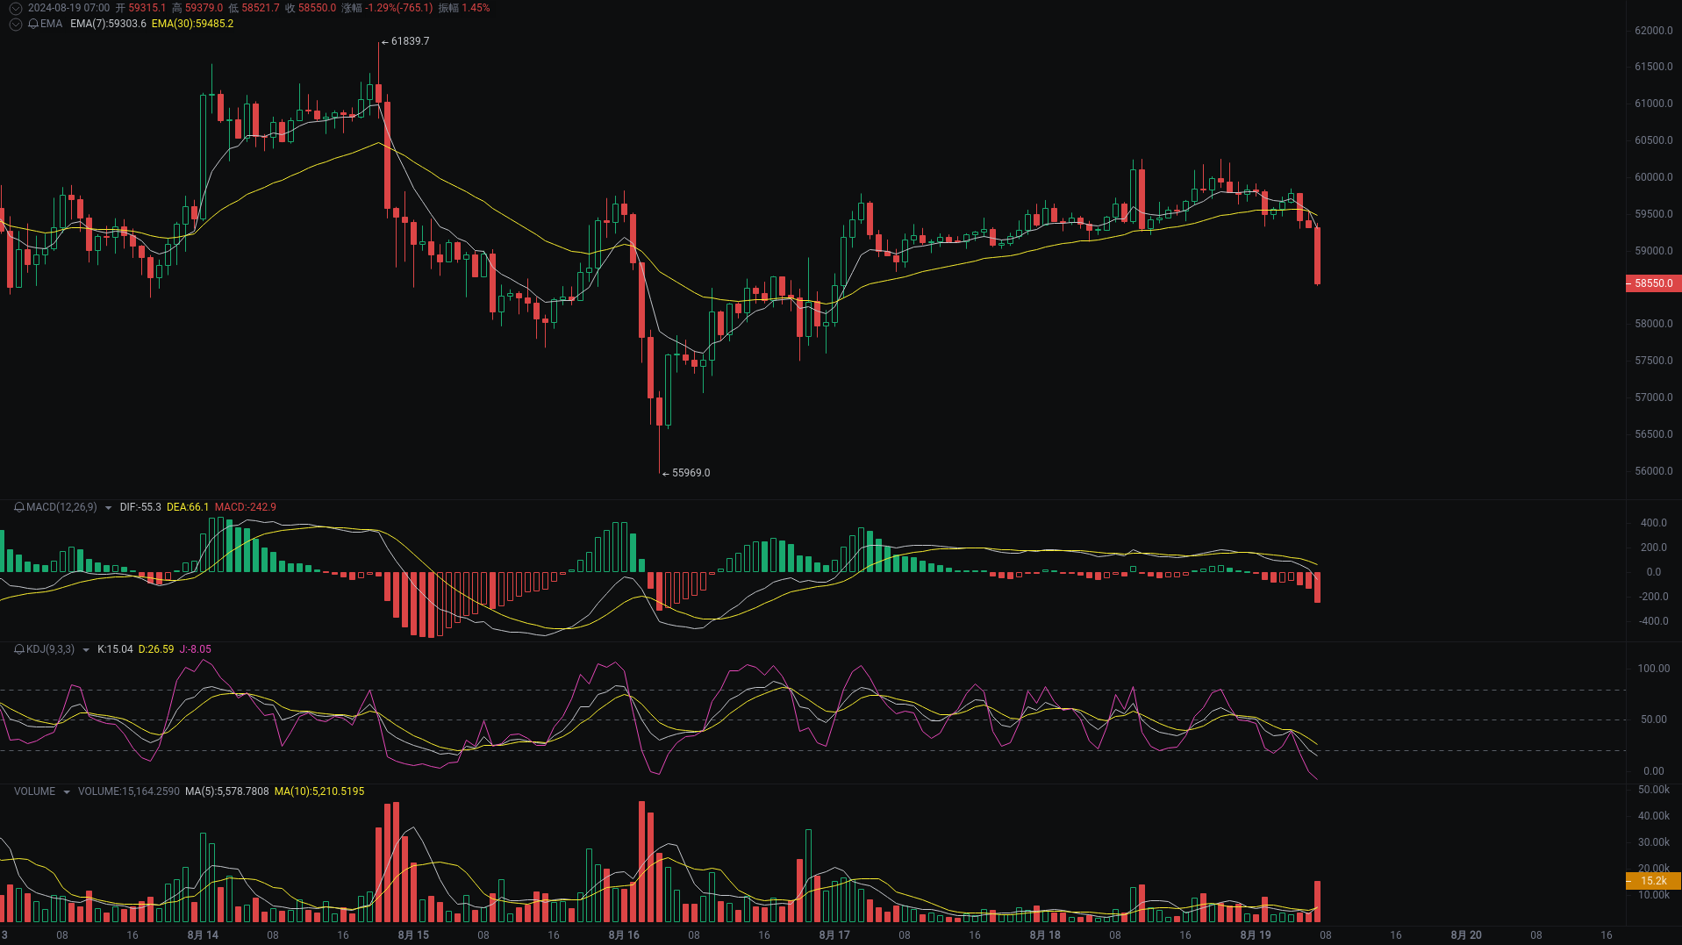Click the VOLUME indicator label

click(34, 791)
